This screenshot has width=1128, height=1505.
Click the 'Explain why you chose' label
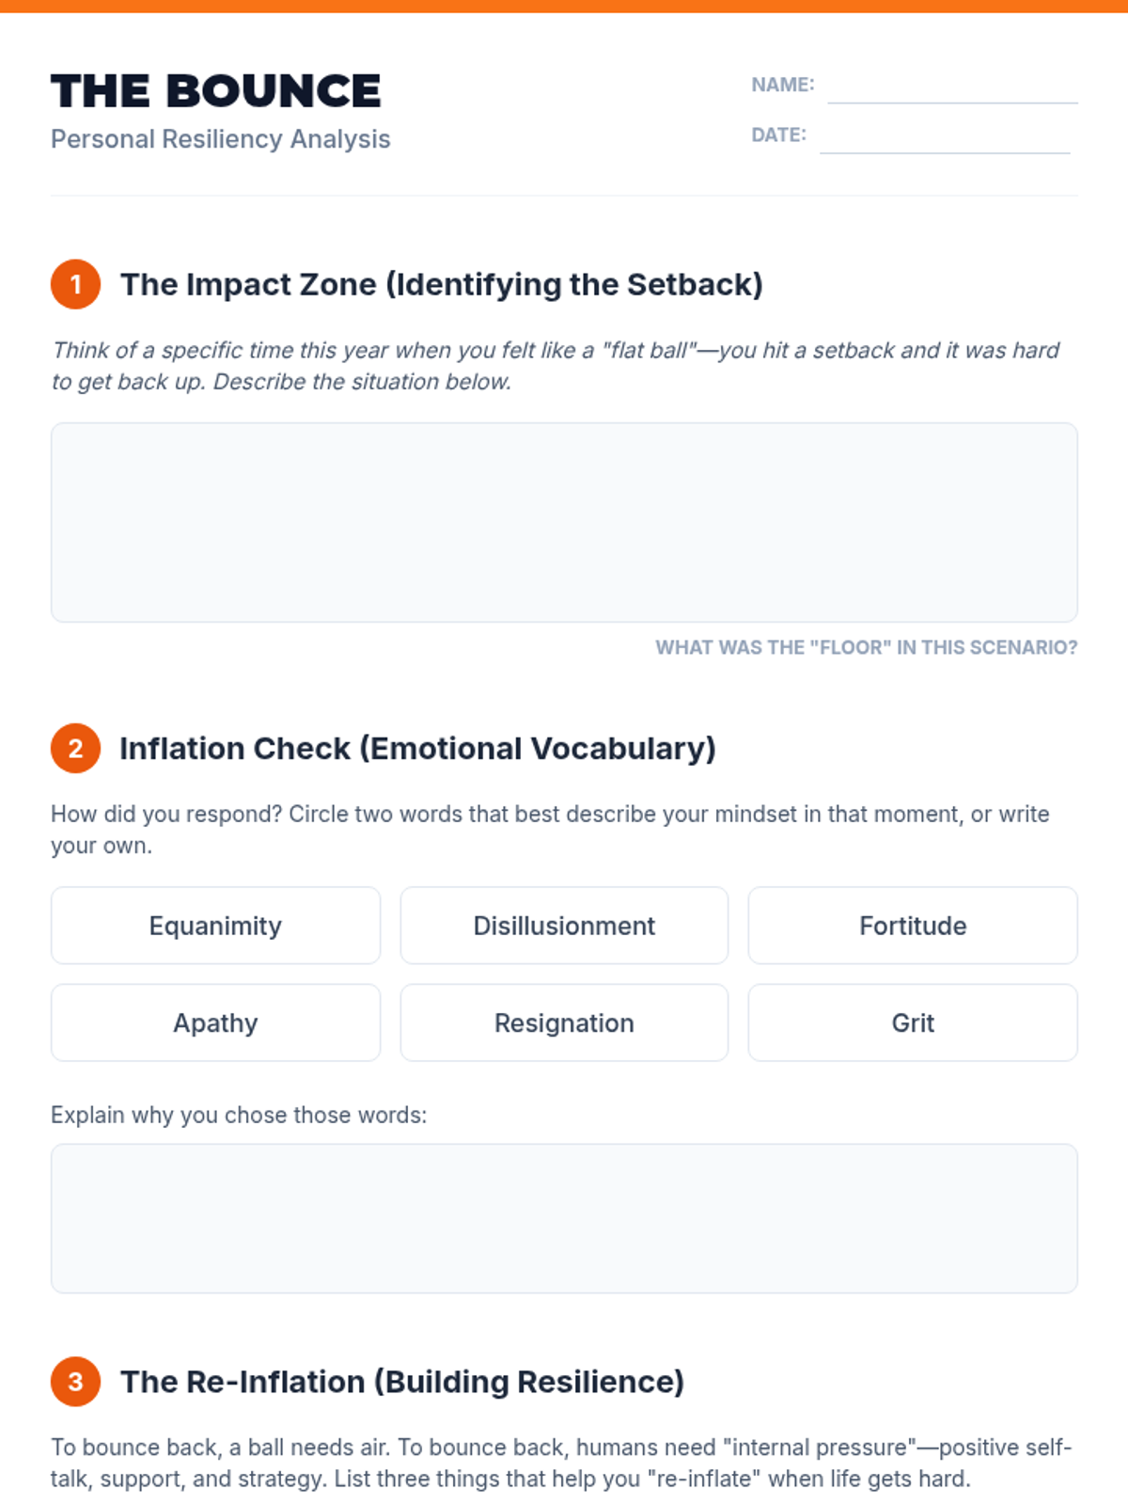[239, 1115]
